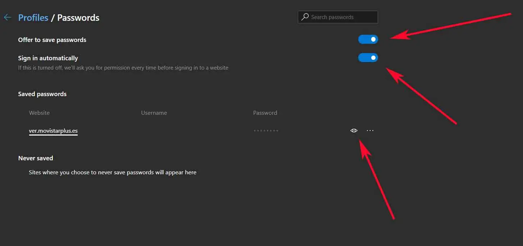Click the Sign in automatically label
The image size is (523, 246).
48,58
